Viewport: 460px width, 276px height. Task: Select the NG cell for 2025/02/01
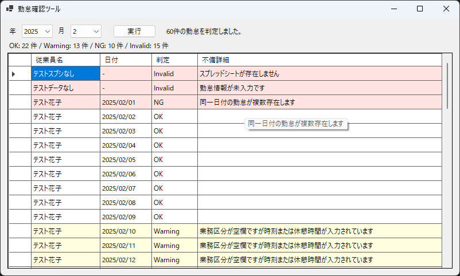click(174, 102)
